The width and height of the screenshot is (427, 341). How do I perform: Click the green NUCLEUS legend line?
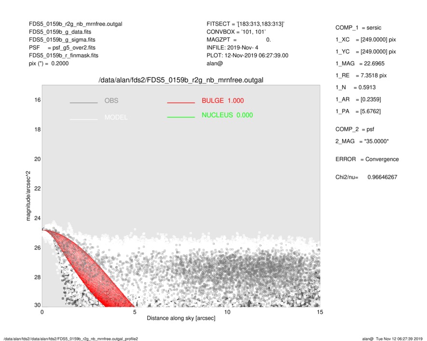[x=180, y=117]
